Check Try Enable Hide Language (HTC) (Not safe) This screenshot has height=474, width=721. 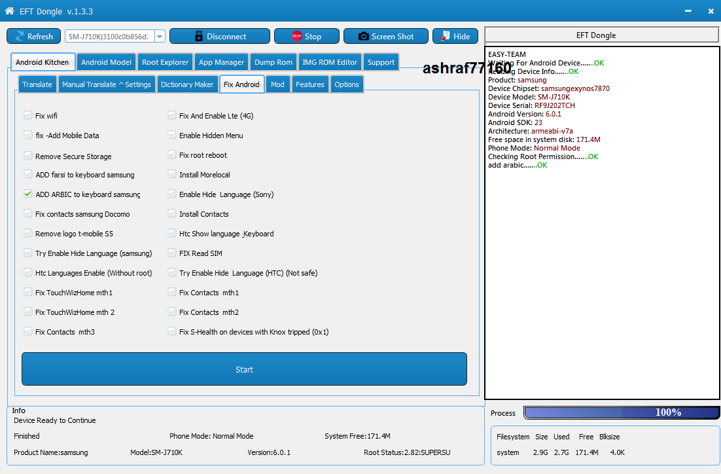point(172,272)
